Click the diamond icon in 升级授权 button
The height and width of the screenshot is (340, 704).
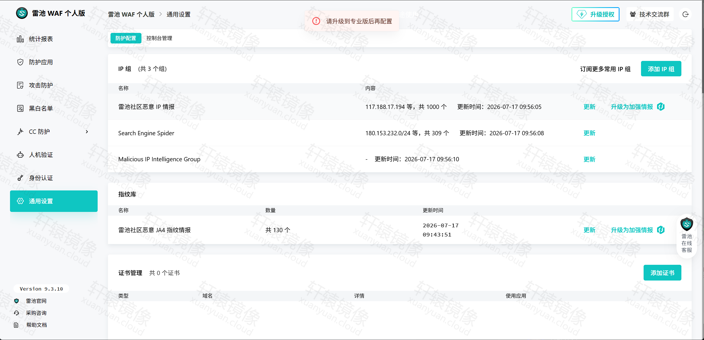pyautogui.click(x=581, y=14)
